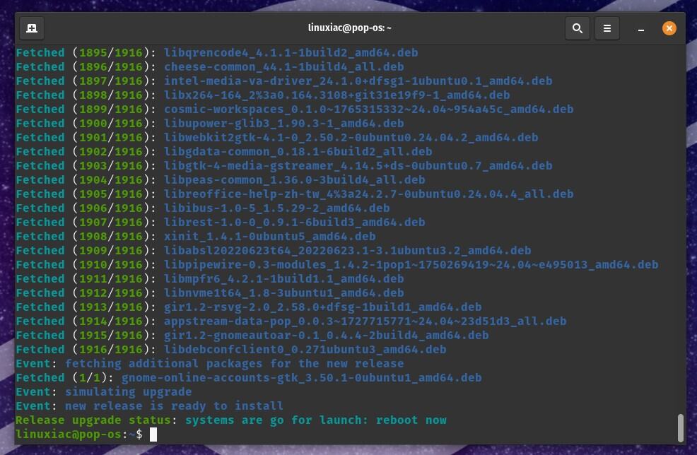Click the 'reboot now' status text
The image size is (697, 455).
click(411, 420)
